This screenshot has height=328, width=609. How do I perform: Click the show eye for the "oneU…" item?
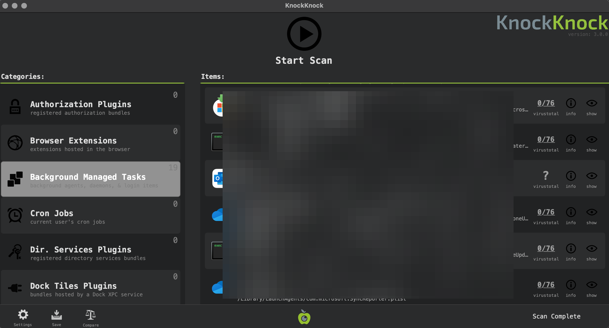[592, 212]
